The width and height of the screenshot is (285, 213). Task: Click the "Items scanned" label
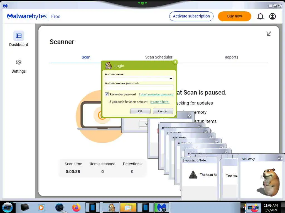(x=102, y=164)
